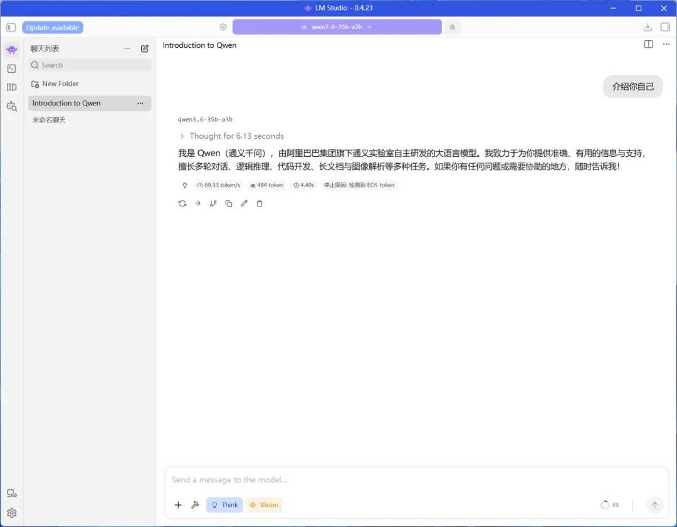Open the Discover model search icon
677x527 pixels.
tap(12, 106)
